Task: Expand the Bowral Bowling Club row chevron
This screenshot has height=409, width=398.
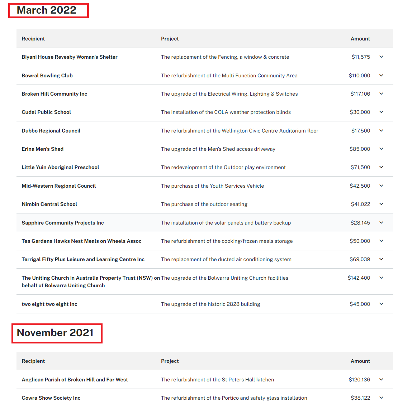Action: click(x=381, y=75)
